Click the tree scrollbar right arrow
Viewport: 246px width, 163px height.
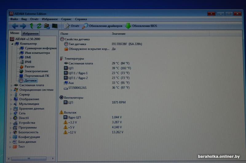coord(53,158)
